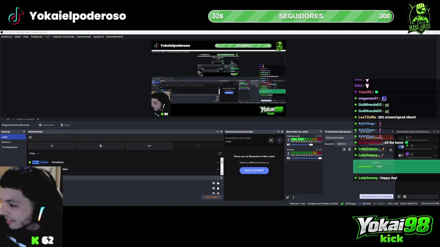
Task: Open the Herramientas menu
Action: click(84, 37)
